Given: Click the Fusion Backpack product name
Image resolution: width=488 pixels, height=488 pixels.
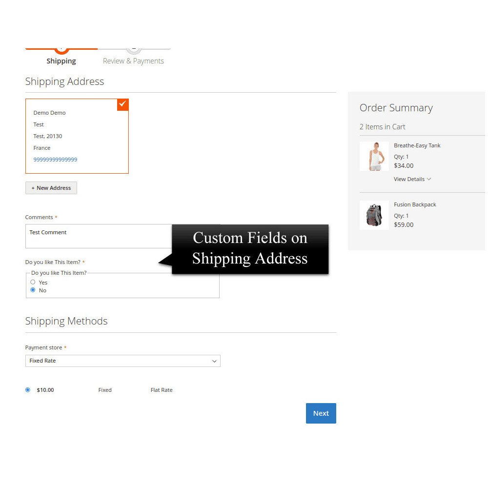Looking at the screenshot, I should pos(415,204).
